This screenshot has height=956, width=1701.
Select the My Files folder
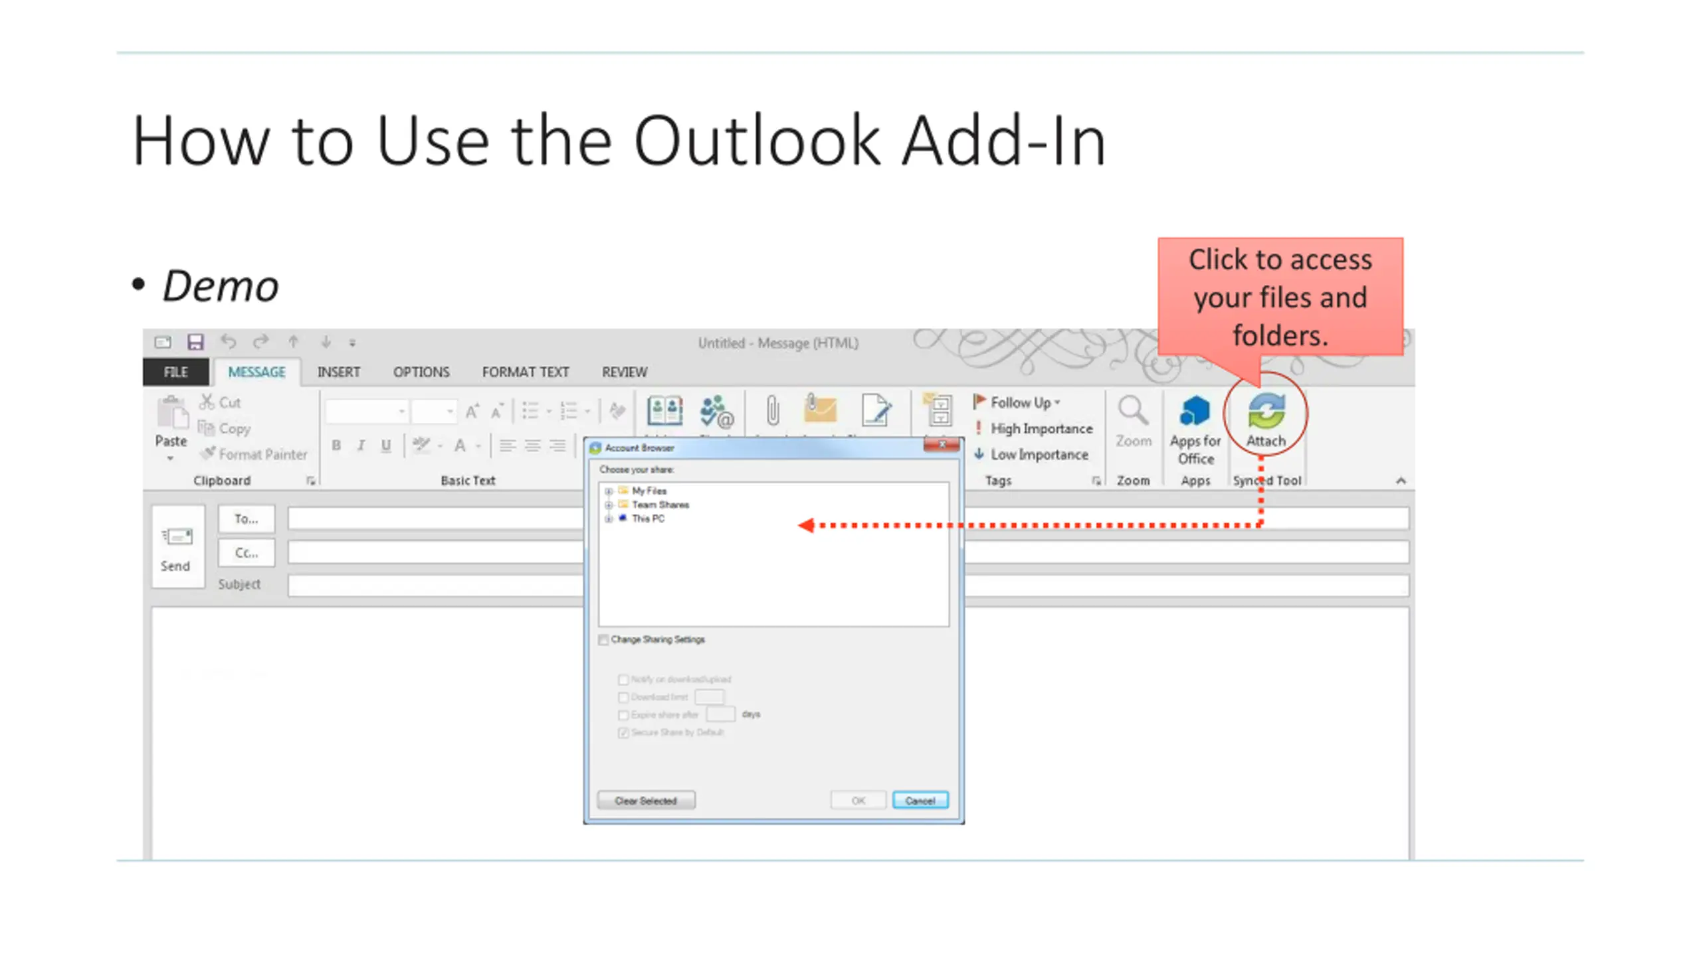pyautogui.click(x=649, y=491)
